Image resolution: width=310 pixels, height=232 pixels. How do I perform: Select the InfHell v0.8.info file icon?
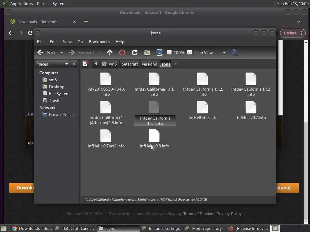tap(154, 136)
